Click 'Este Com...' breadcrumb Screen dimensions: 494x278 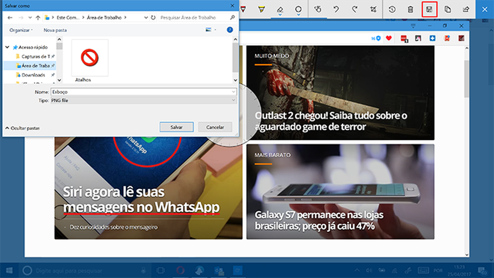pyautogui.click(x=68, y=18)
